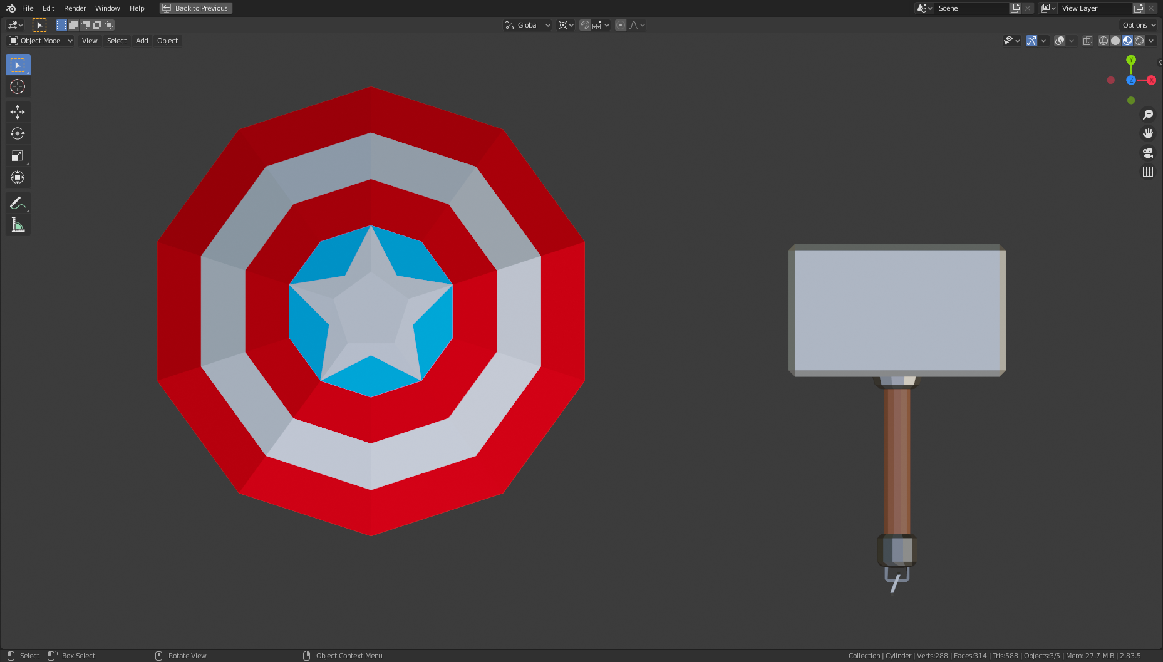
Task: Click the viewport zoom magnifier control
Action: (1148, 114)
